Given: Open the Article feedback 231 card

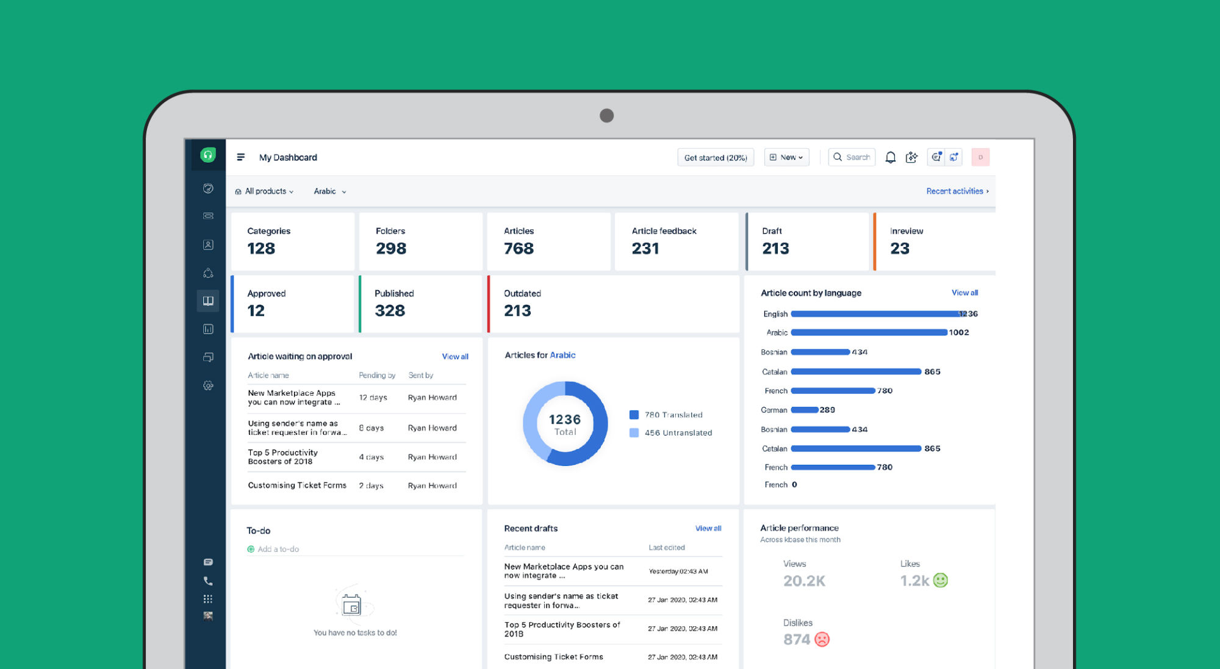Looking at the screenshot, I should [677, 241].
